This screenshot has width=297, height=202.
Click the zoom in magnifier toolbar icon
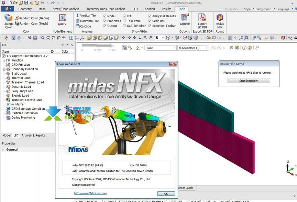tap(30, 38)
